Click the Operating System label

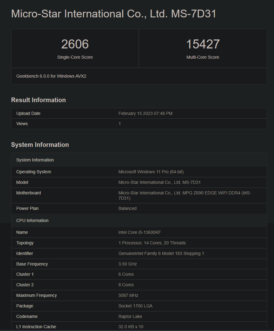point(34,172)
